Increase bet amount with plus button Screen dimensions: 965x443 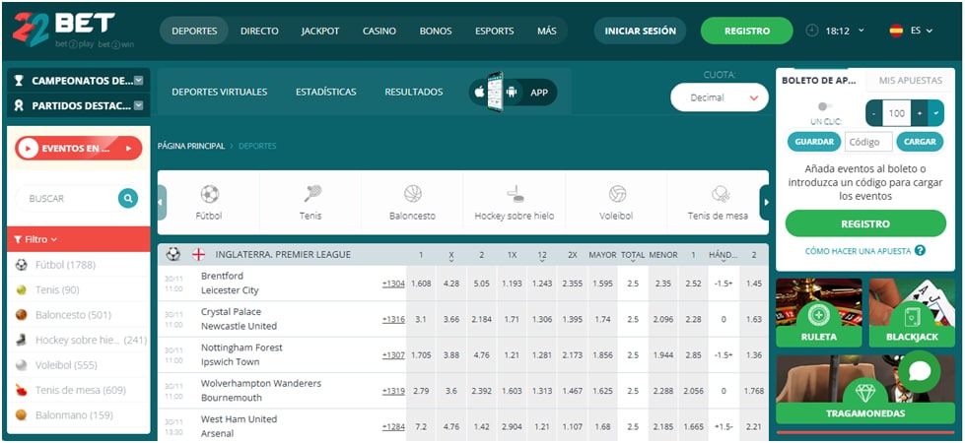(x=920, y=113)
